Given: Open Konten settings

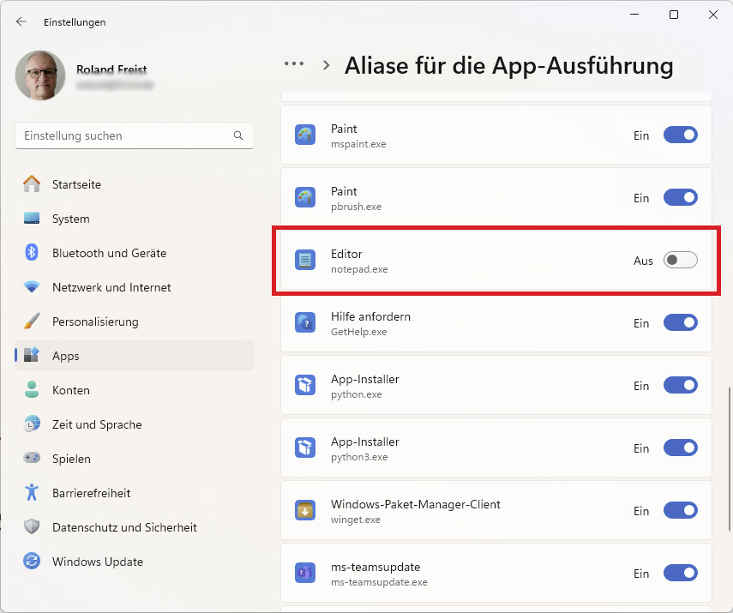Looking at the screenshot, I should coord(135,390).
